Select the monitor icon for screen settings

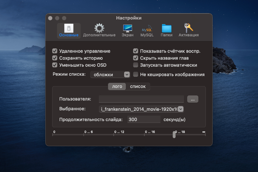(x=127, y=29)
